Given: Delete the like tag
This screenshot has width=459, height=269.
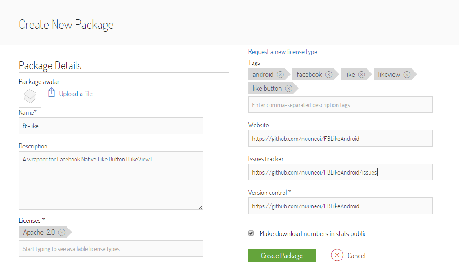Looking at the screenshot, I should [361, 75].
